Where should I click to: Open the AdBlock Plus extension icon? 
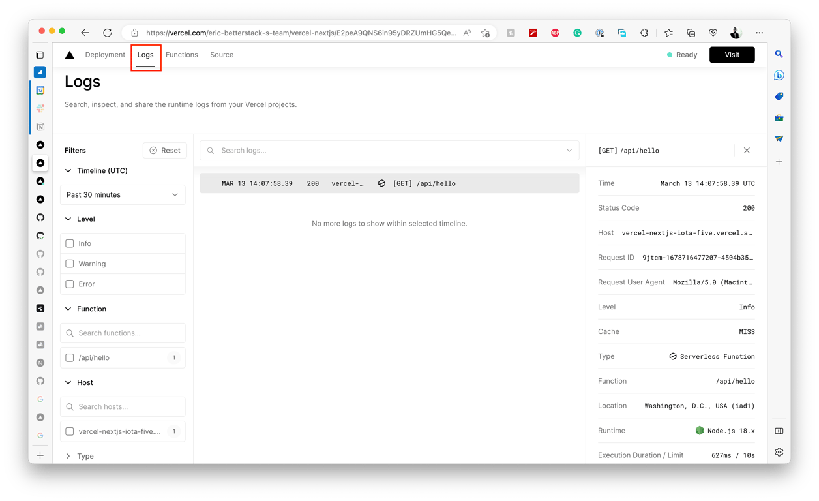coord(555,33)
